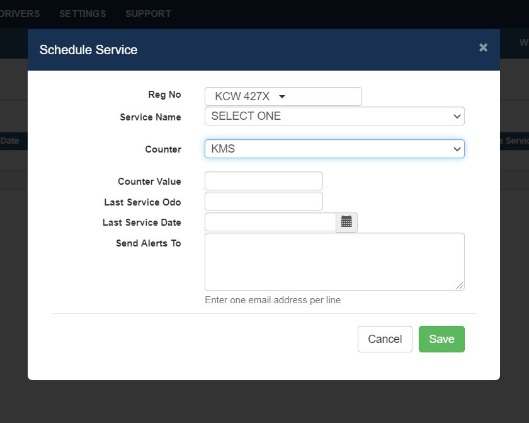The width and height of the screenshot is (529, 423).
Task: Open the Reg No dropdown KCW 427X
Action: click(283, 96)
